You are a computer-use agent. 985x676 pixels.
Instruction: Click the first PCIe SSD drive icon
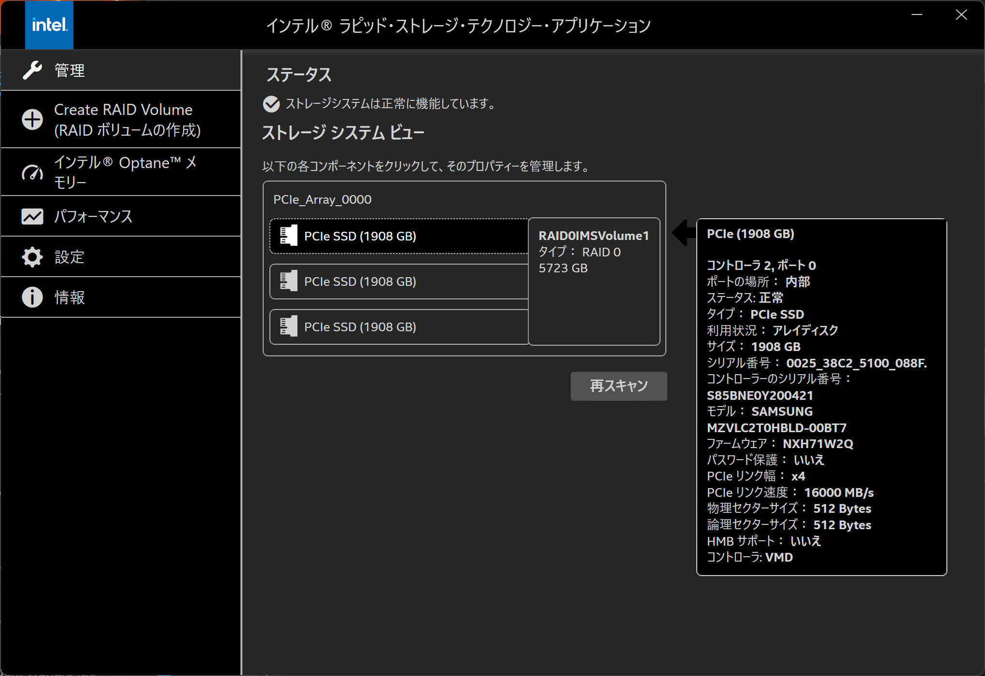[289, 236]
